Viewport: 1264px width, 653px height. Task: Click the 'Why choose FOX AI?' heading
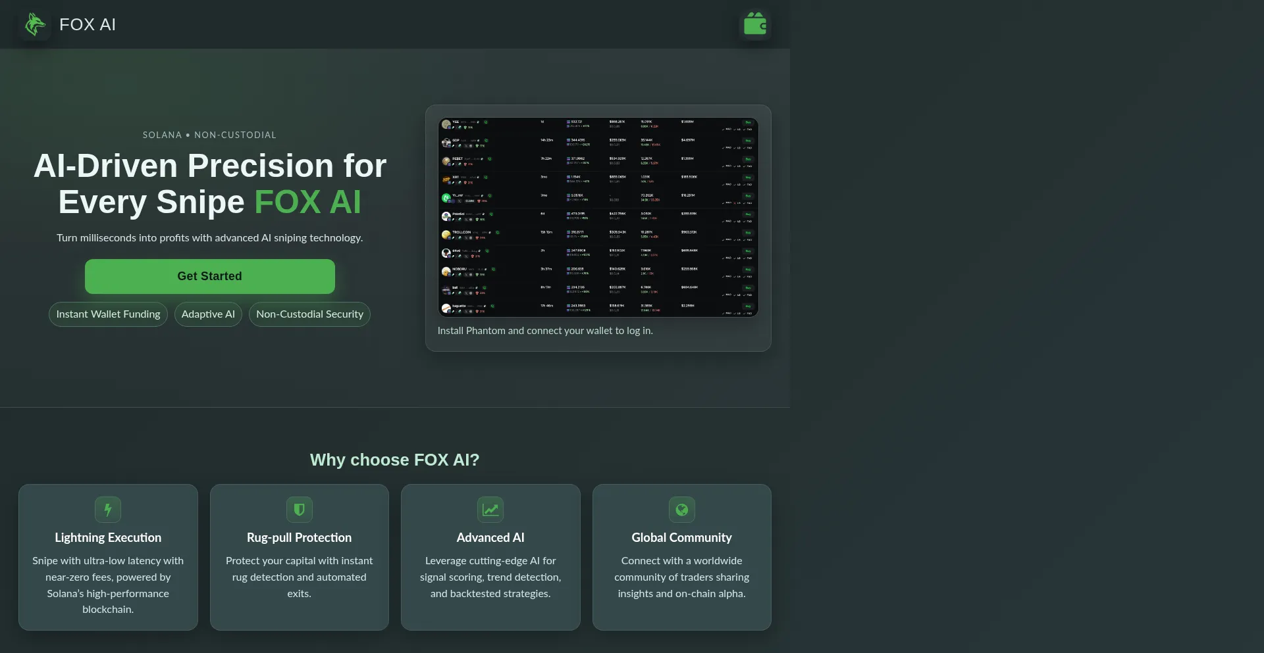point(395,460)
